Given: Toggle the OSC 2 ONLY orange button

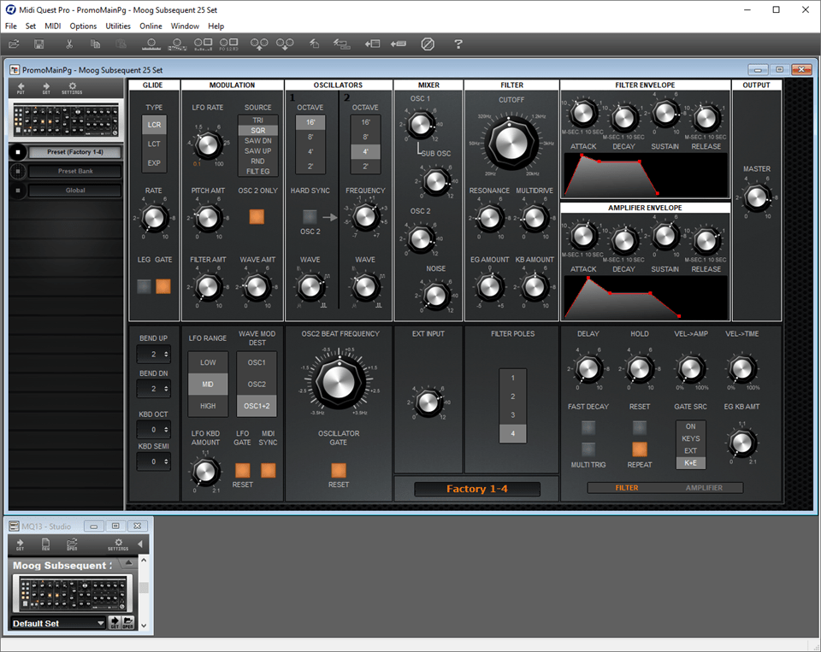Looking at the screenshot, I should click(257, 216).
